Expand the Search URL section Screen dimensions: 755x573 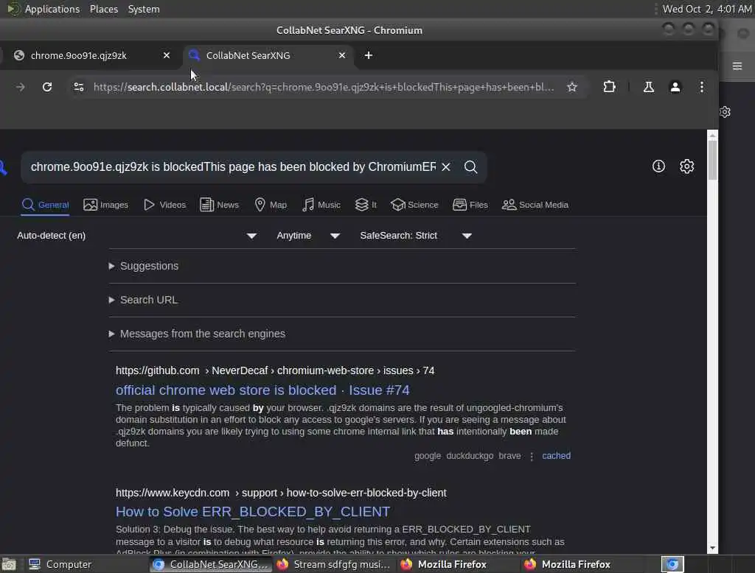tap(144, 300)
